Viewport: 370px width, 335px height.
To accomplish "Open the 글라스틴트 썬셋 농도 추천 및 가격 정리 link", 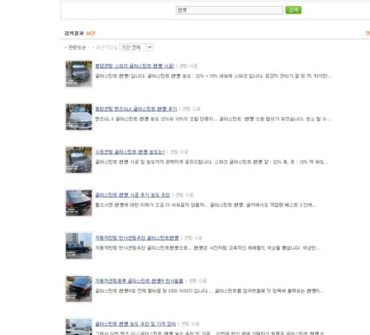I will click(x=135, y=323).
